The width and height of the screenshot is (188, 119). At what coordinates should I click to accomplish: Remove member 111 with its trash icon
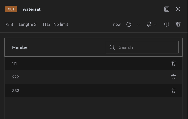[x=173, y=63]
